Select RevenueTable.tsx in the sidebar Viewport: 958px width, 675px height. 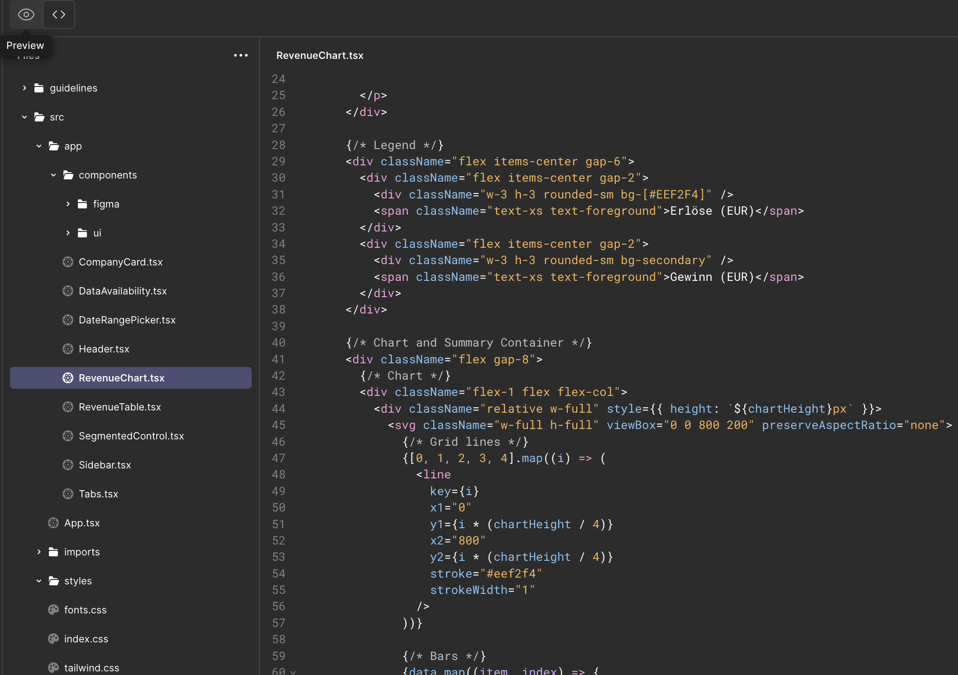tap(120, 407)
